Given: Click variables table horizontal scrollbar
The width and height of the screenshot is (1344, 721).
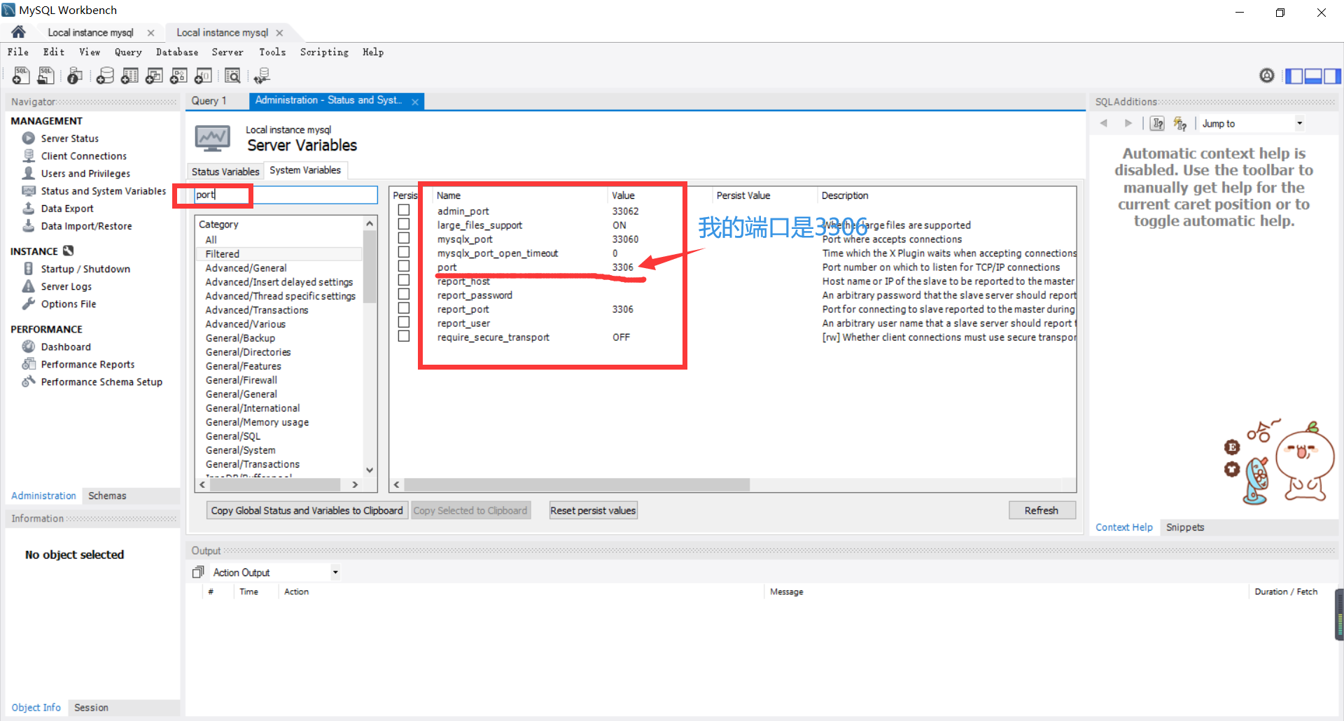Looking at the screenshot, I should point(576,484).
